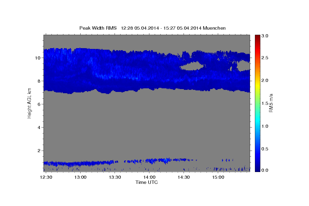
Task: Click the bright low-level patch near 14:15
Action: click(166, 161)
